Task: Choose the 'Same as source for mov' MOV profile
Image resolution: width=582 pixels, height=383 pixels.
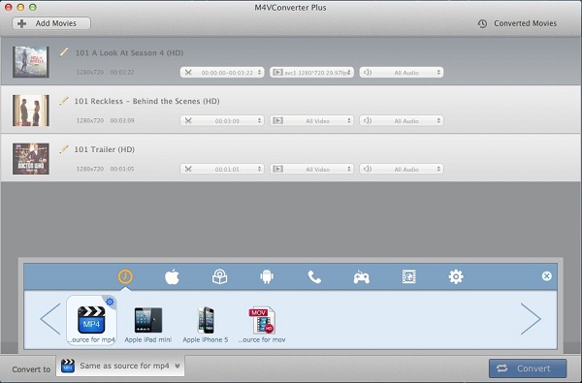Action: (262, 324)
